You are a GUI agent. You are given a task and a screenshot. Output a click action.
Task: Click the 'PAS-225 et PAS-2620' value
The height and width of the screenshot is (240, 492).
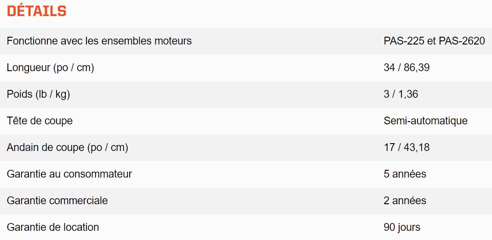coord(434,41)
